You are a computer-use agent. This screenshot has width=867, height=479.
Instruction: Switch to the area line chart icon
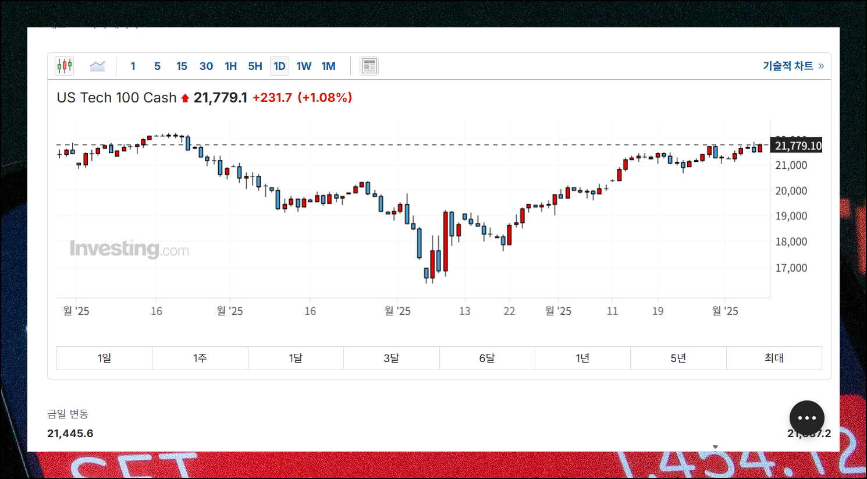point(97,66)
